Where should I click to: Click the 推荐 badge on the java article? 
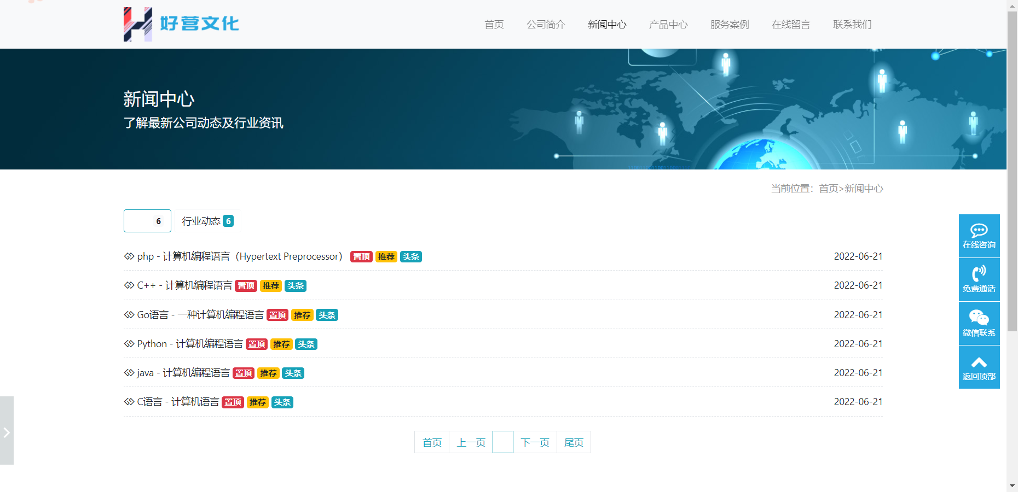pos(268,373)
